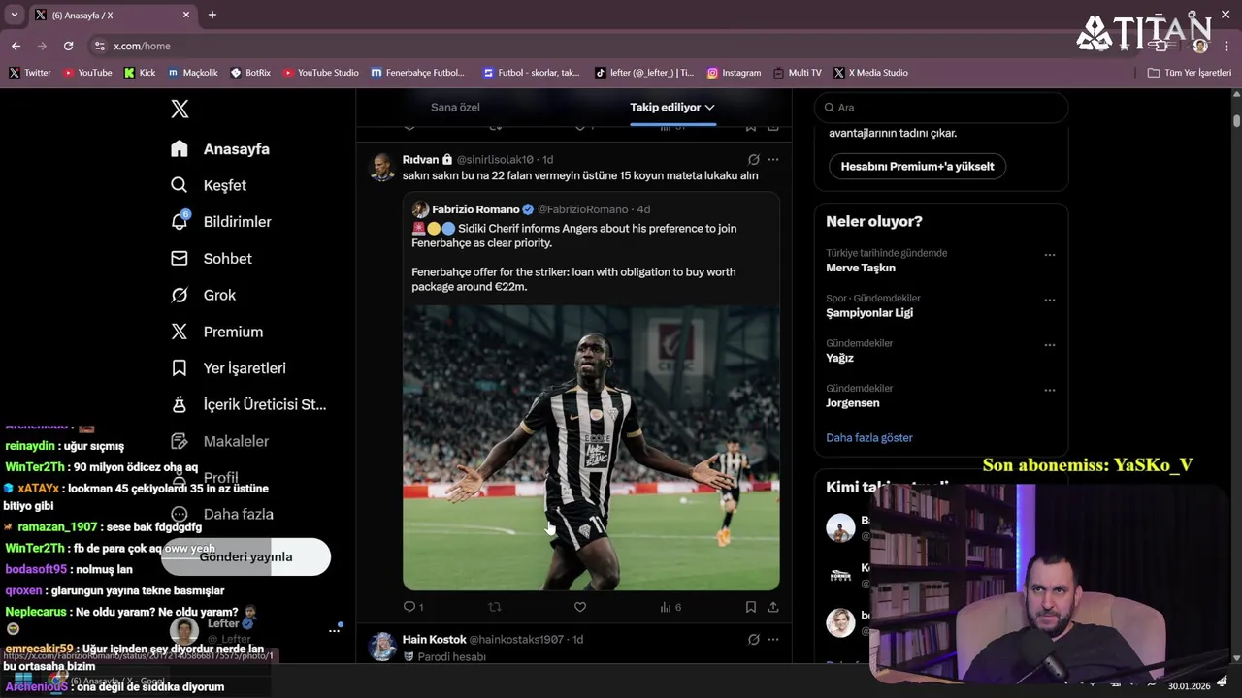
Task: Like Rıdvan's post
Action: (x=580, y=607)
